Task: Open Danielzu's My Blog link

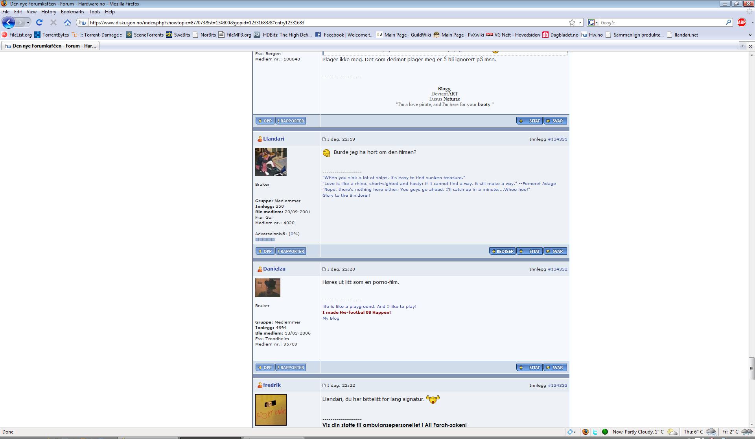Action: click(x=331, y=318)
